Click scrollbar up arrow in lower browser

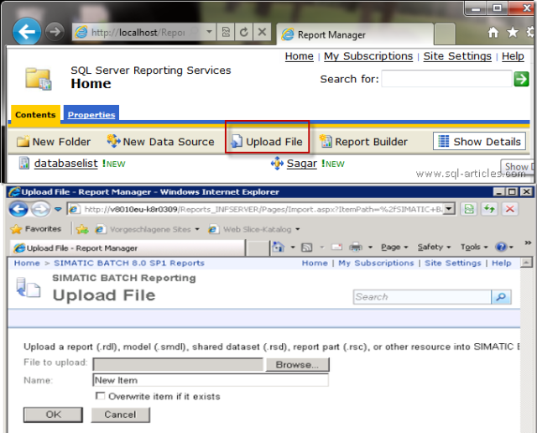(526, 263)
